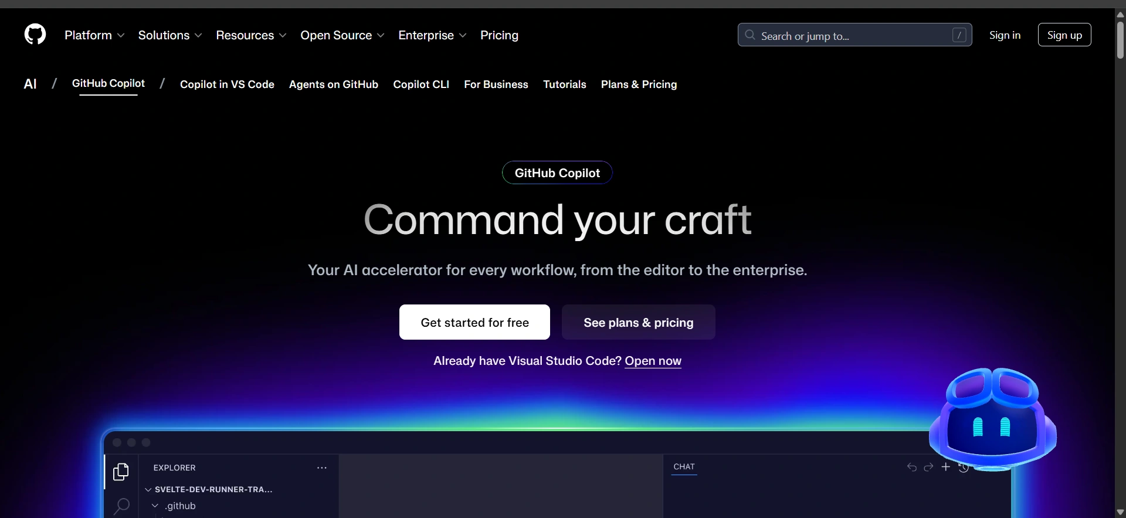Expand the Enterprise menu
This screenshot has height=518, width=1126.
[x=432, y=35]
